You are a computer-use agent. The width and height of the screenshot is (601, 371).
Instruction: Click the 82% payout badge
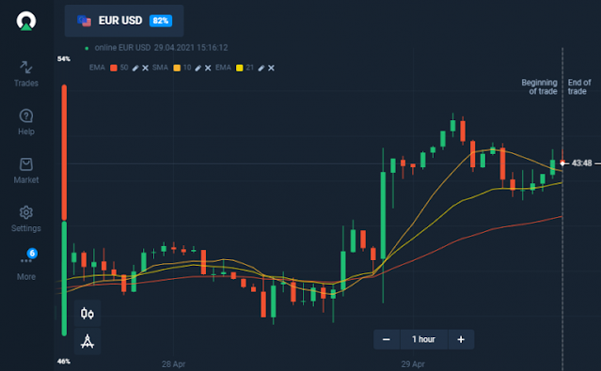161,21
